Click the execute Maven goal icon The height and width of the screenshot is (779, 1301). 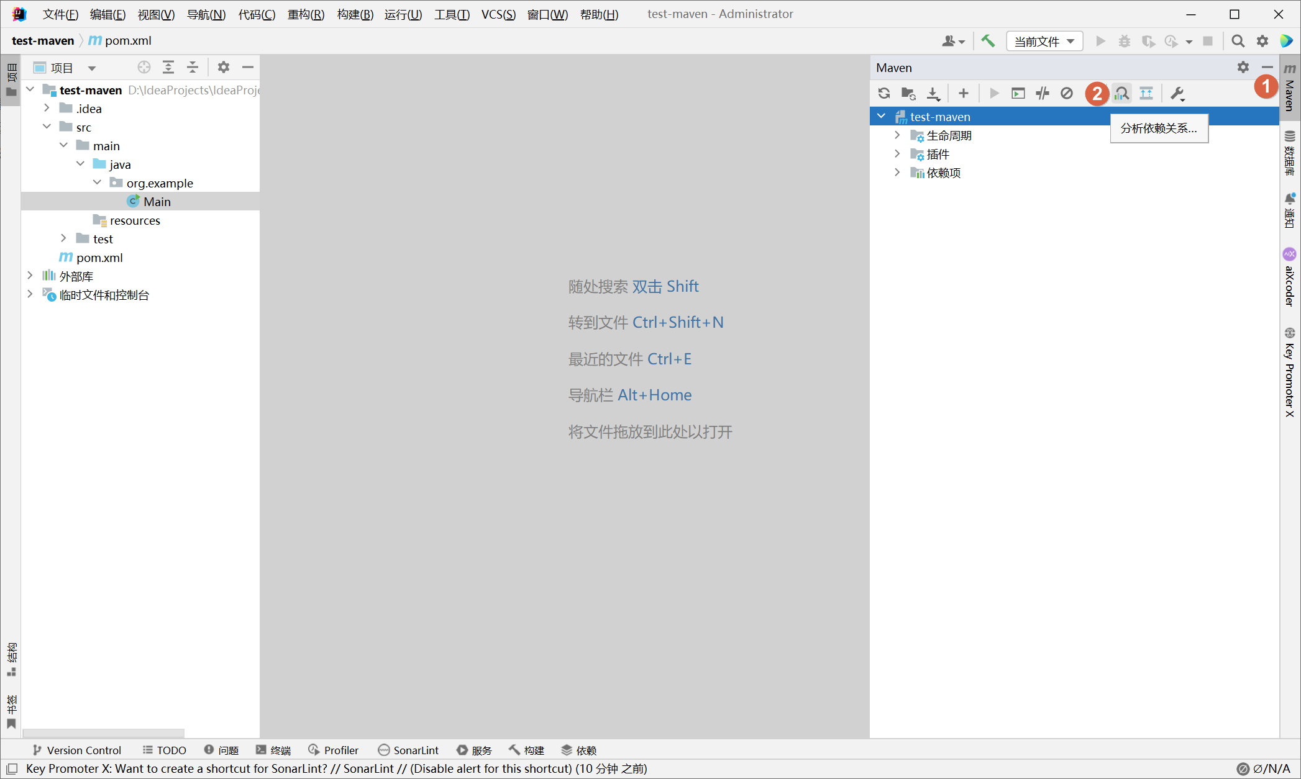coord(1018,93)
